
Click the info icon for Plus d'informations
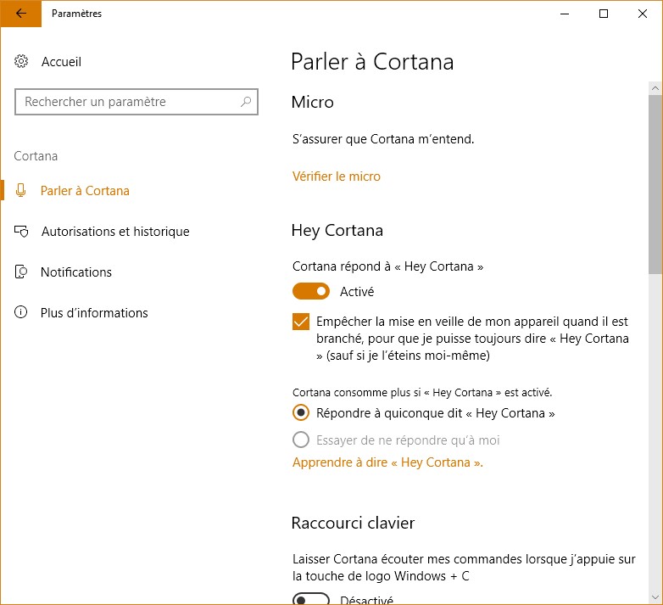point(22,313)
